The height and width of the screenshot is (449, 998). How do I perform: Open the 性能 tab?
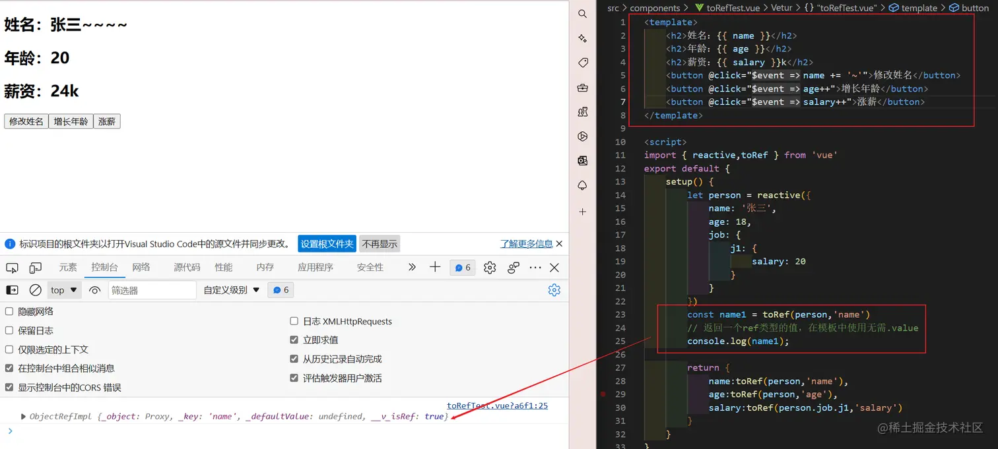pyautogui.click(x=224, y=267)
